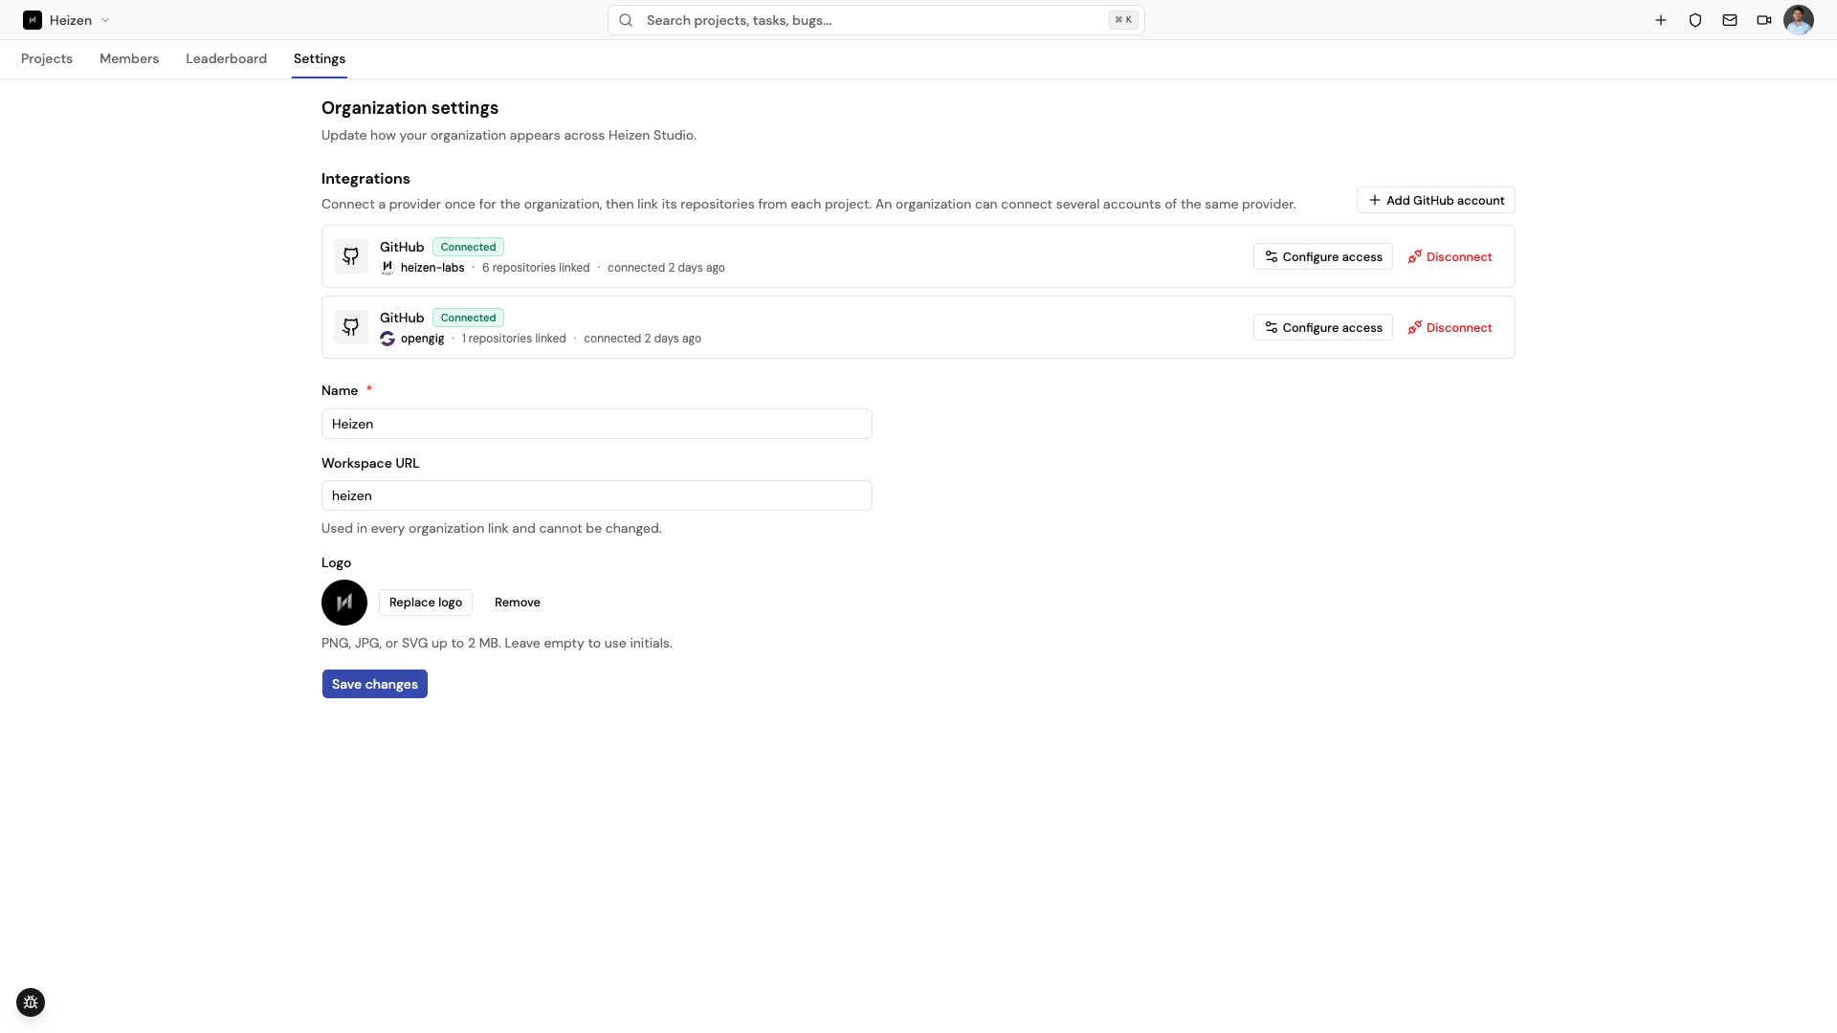Click the Connected badge for heizen-labs
The width and height of the screenshot is (1837, 1033).
point(468,247)
